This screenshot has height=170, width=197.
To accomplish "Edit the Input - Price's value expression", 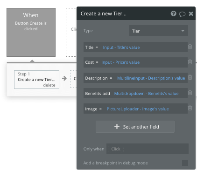I will point(120,62).
